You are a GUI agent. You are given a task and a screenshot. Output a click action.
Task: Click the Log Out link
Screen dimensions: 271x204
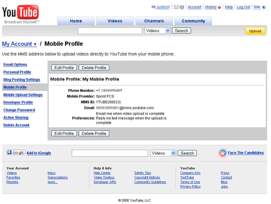pyautogui.click(x=243, y=7)
